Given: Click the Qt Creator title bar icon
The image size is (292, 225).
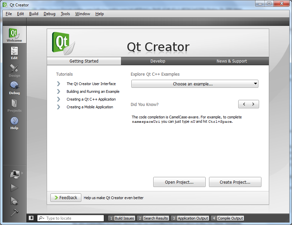Looking at the screenshot, I should point(5,5).
